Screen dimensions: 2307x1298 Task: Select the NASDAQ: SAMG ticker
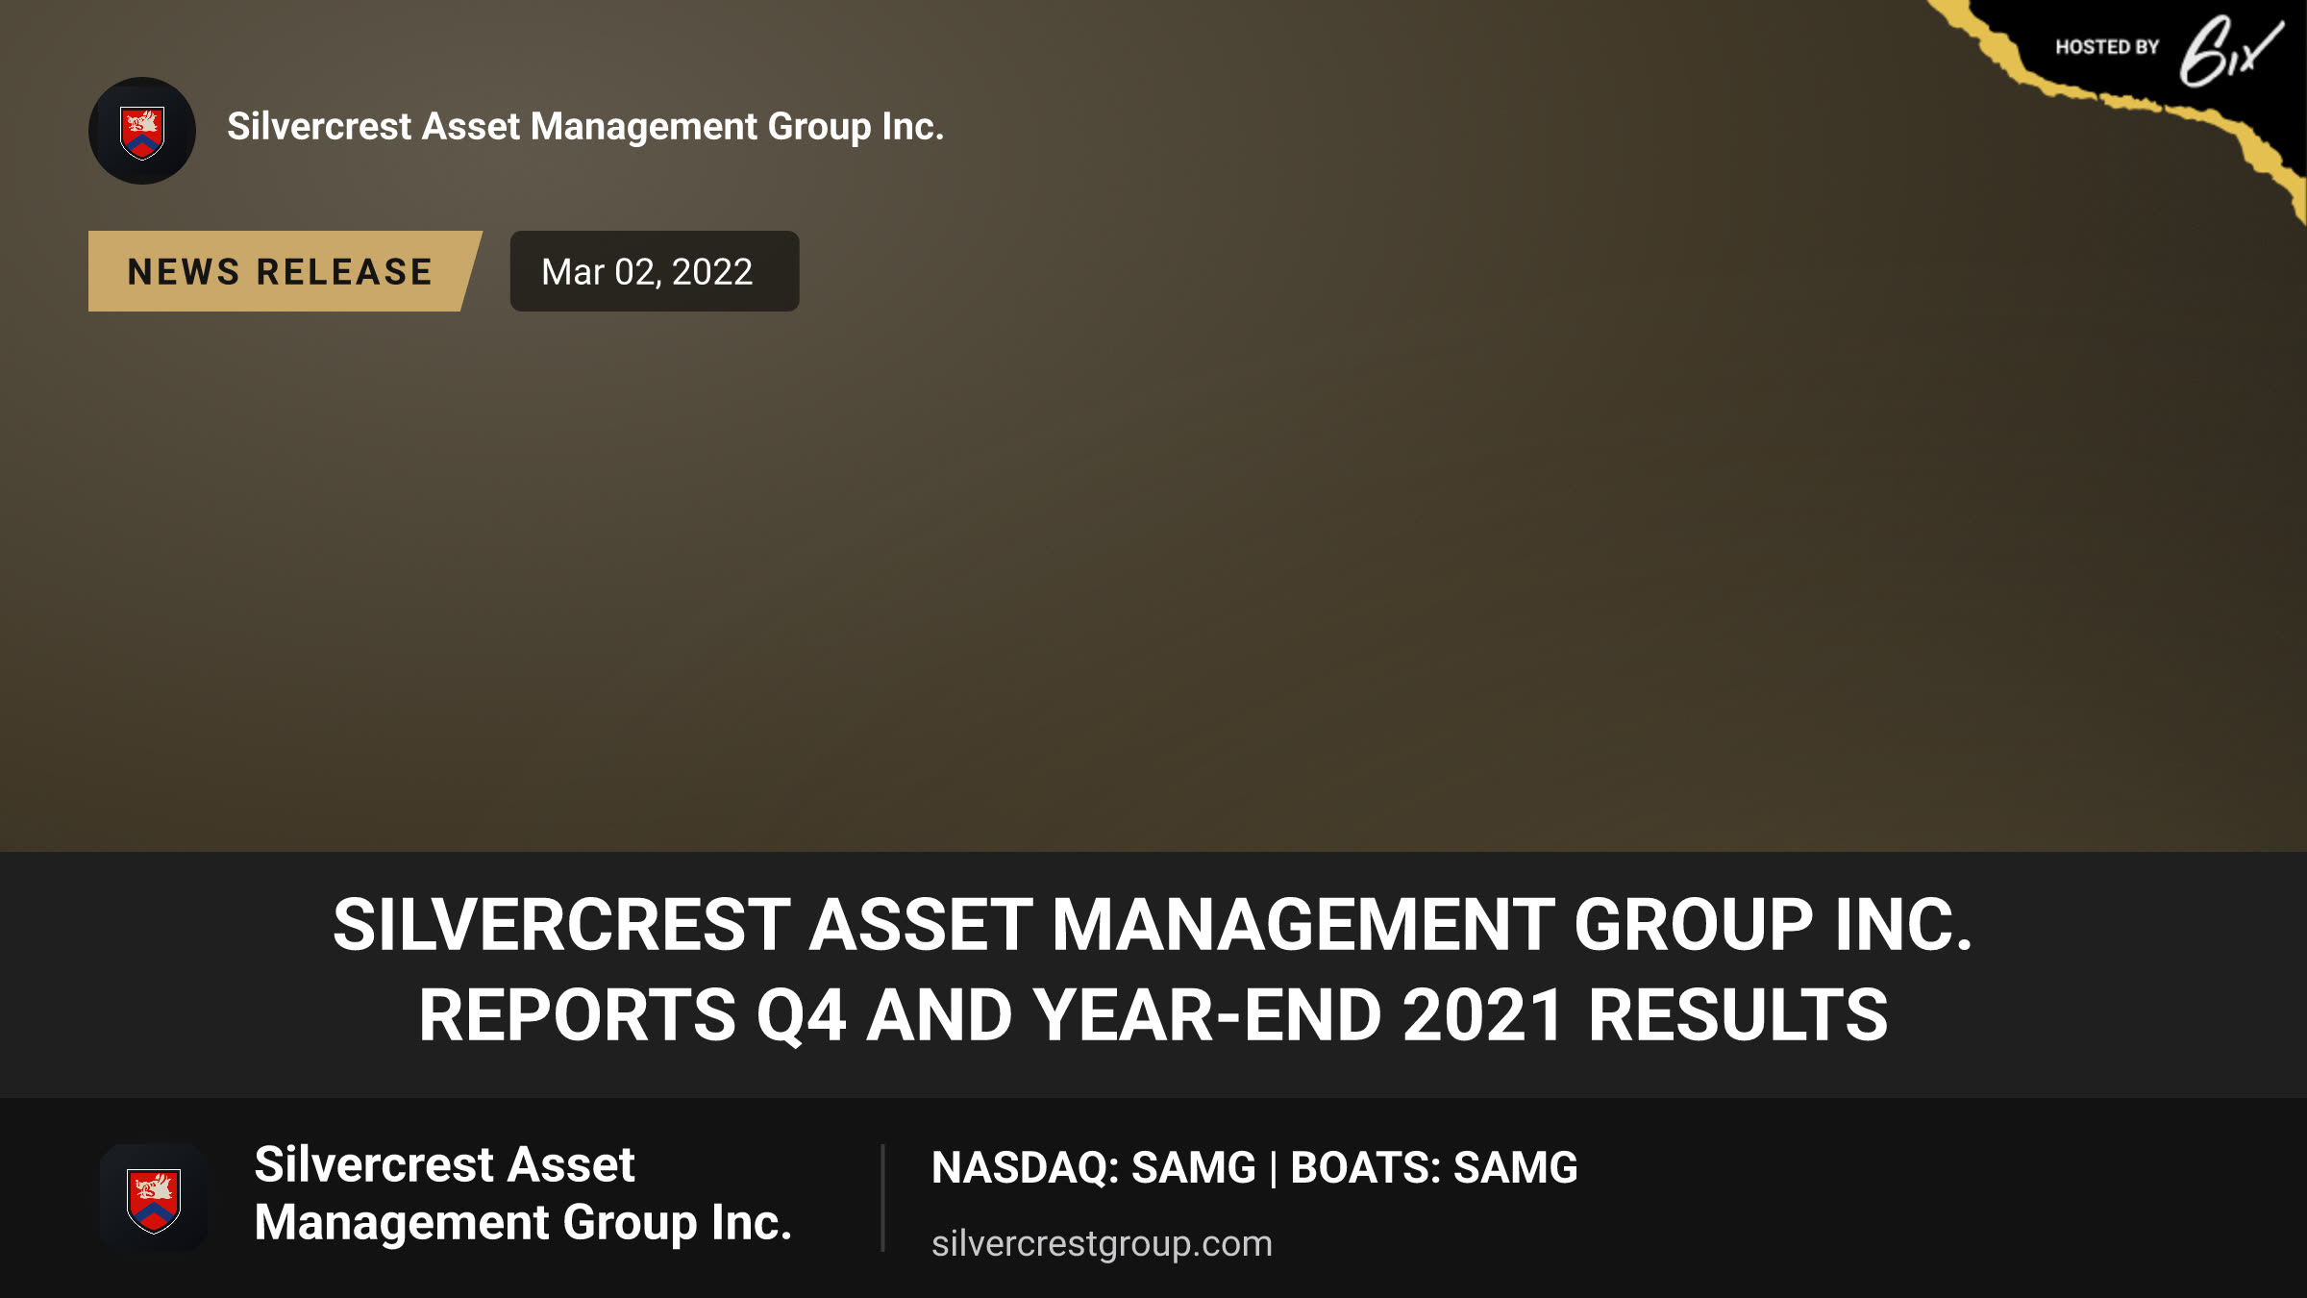[x=1094, y=1167]
